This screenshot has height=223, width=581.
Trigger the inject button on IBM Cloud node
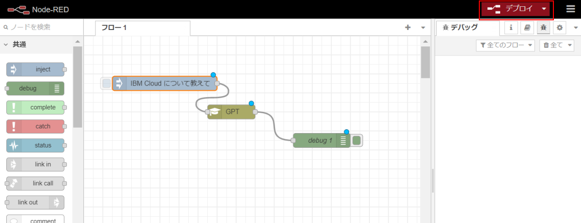(x=107, y=83)
